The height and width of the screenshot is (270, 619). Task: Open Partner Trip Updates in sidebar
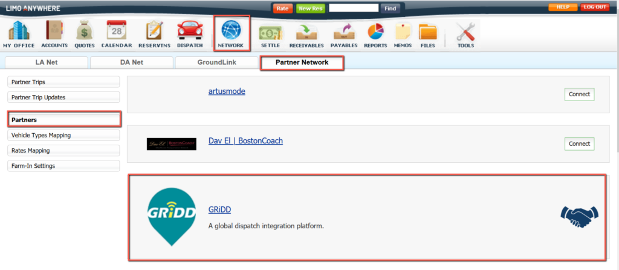[63, 97]
